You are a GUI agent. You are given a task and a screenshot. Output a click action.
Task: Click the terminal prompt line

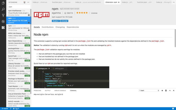click(x=48, y=94)
